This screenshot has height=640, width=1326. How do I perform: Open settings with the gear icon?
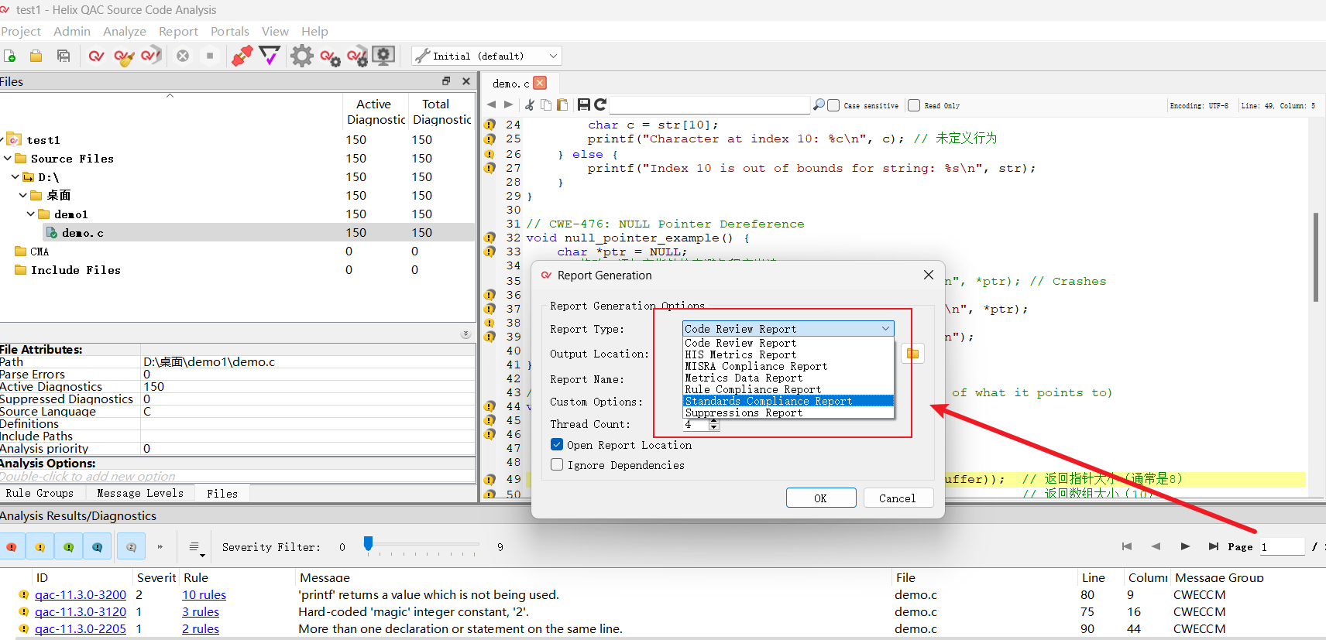[x=301, y=56]
